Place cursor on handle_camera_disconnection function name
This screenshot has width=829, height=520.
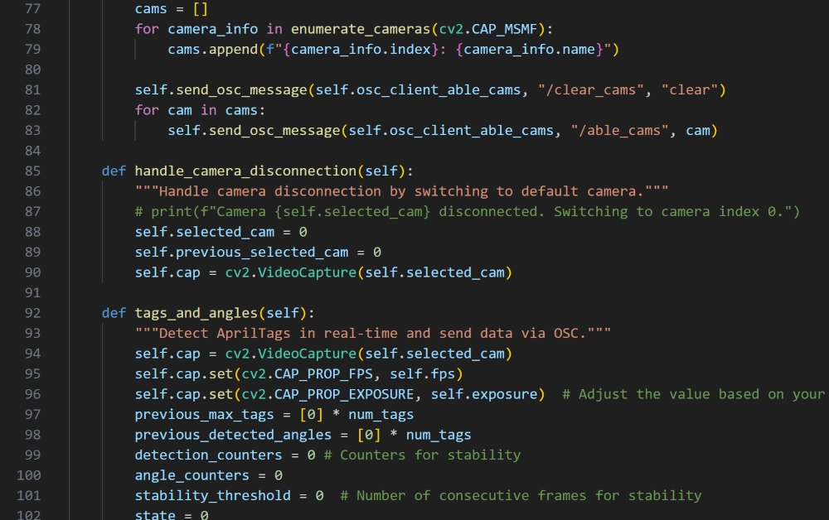[x=245, y=171]
